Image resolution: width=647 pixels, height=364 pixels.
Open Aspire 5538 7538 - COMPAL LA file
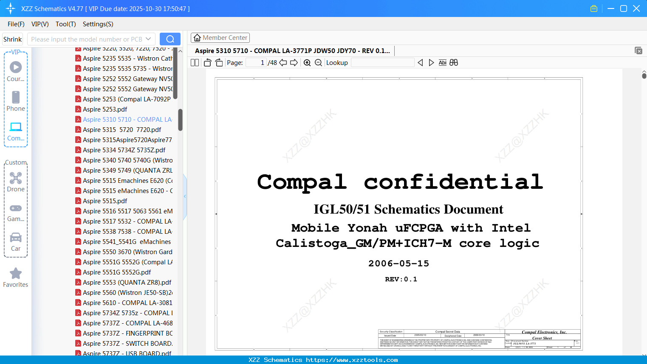click(124, 232)
